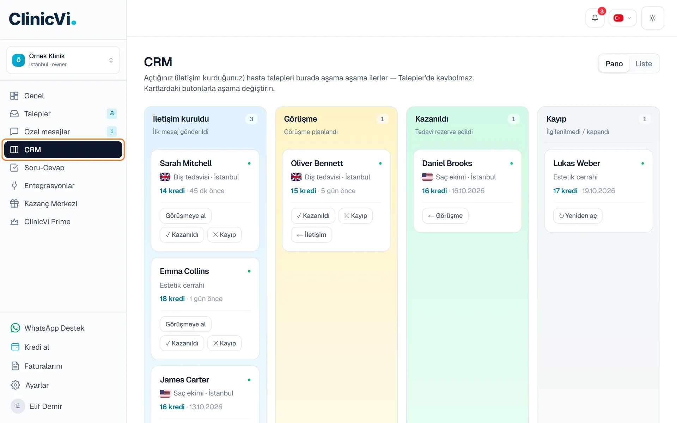Click the Örnek Klinik avatar icon
Viewport: 677px width, 423px height.
19,60
